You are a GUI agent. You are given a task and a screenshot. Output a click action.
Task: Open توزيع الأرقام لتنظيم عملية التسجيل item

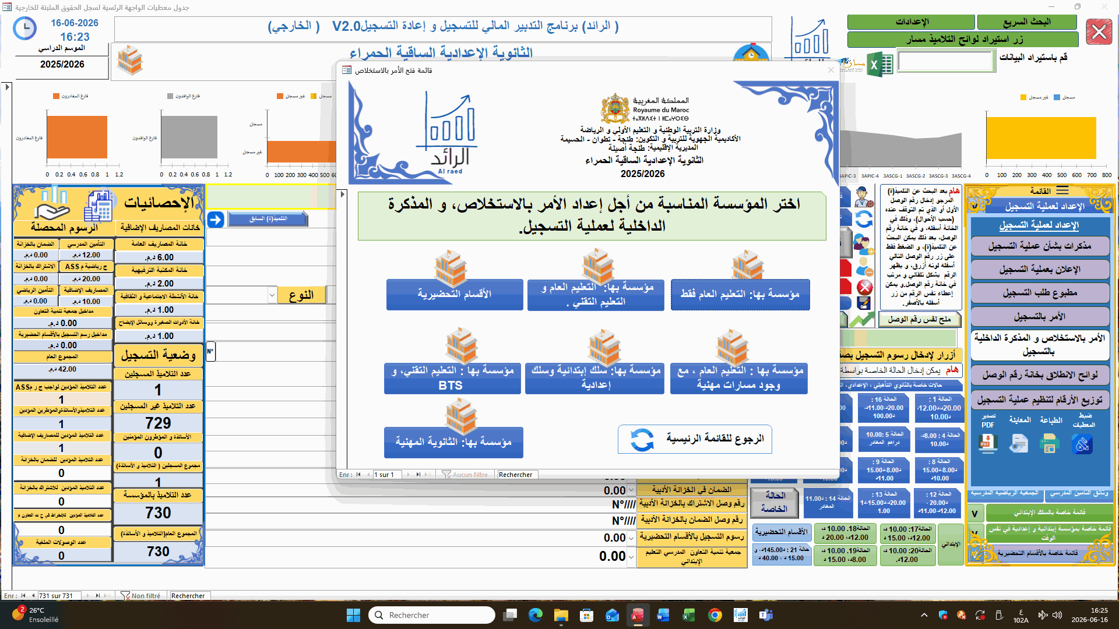[1040, 400]
